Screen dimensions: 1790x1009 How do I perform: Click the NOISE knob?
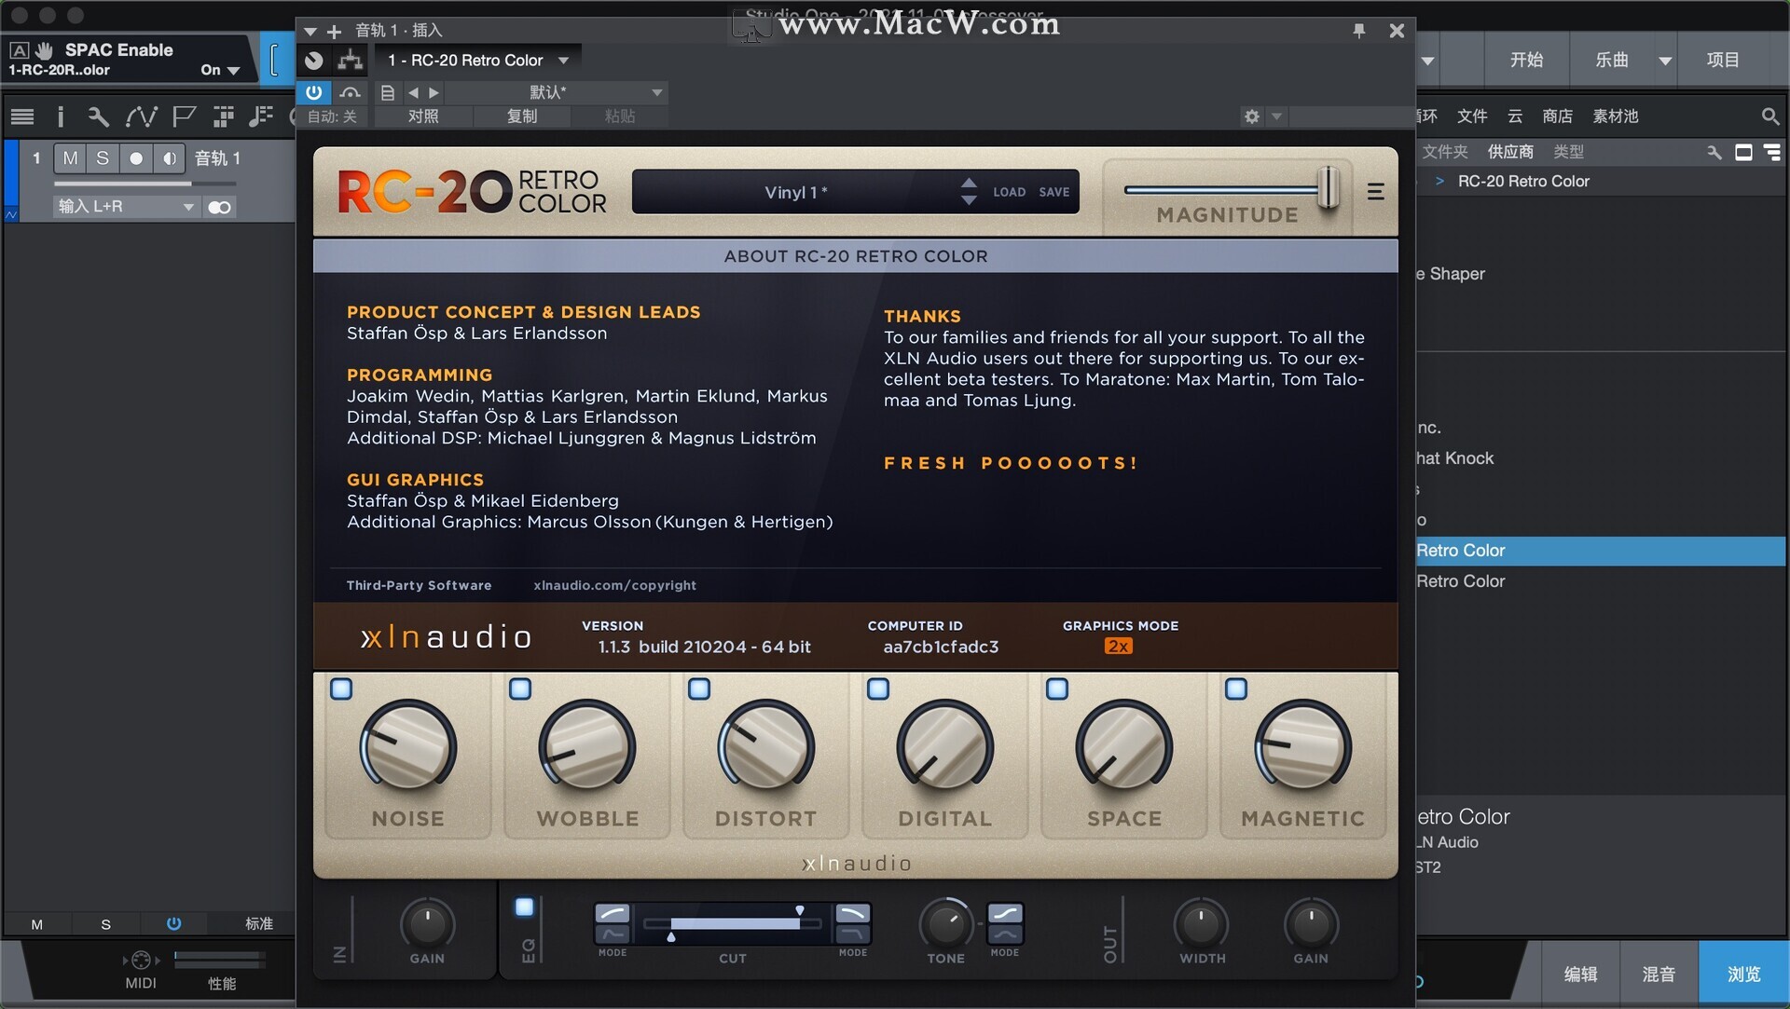click(x=408, y=747)
